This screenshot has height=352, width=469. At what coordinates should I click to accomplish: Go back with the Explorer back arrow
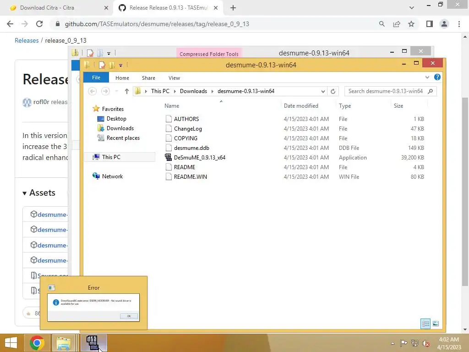coord(93,91)
